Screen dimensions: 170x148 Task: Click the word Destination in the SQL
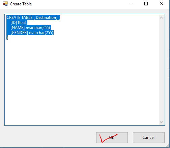(46, 18)
